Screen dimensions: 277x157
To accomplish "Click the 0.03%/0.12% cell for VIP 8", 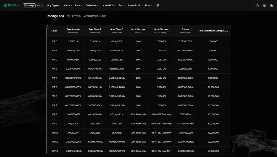I will tap(117, 115).
